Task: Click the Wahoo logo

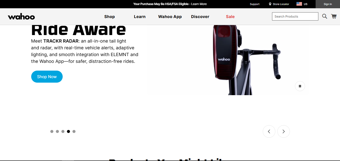Action: (21, 17)
